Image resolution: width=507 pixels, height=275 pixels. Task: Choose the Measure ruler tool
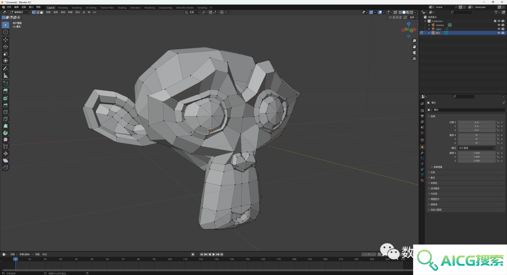coord(6,76)
